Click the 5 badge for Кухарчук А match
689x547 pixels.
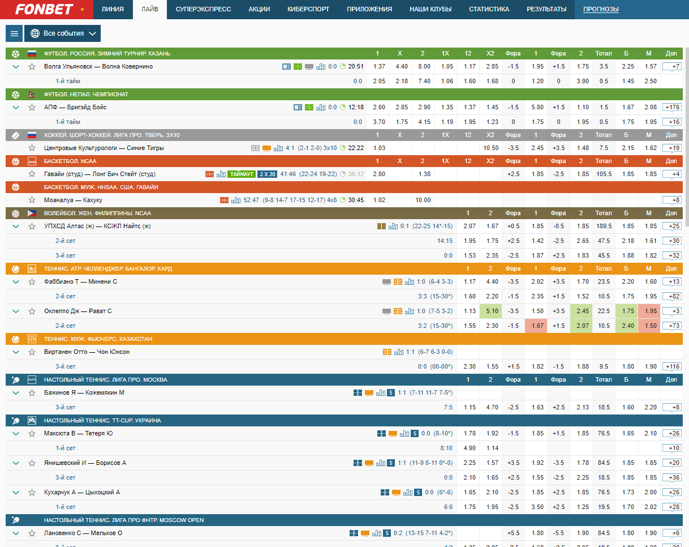418,493
